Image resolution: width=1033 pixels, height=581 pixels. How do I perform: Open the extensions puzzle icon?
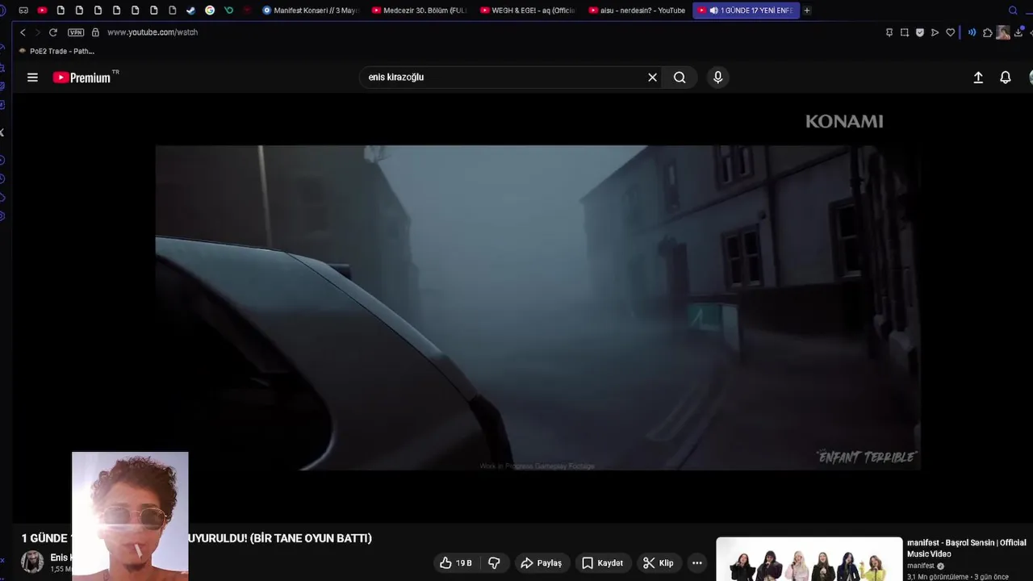click(987, 32)
